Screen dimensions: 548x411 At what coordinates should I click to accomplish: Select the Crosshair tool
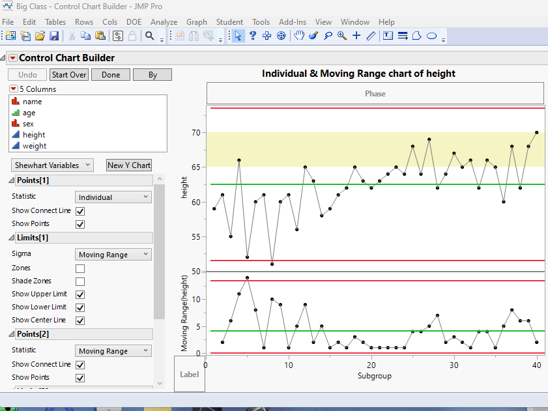tap(356, 36)
